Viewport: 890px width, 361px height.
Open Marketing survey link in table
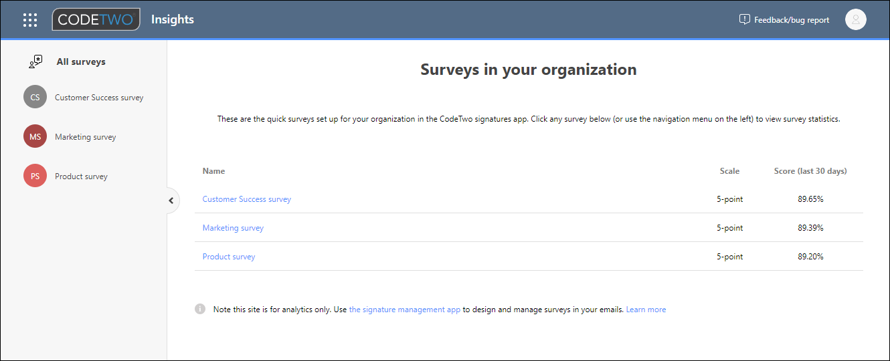[233, 228]
